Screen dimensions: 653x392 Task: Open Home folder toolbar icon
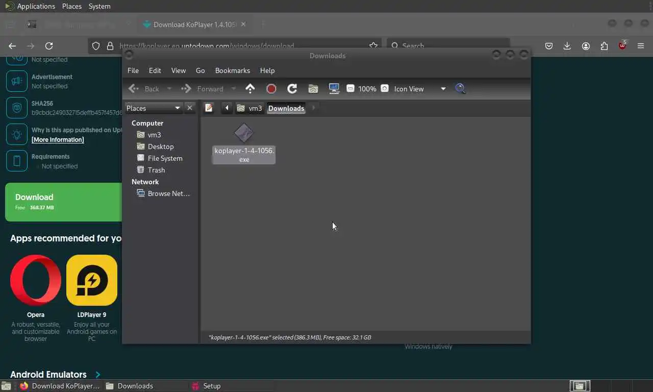(313, 89)
